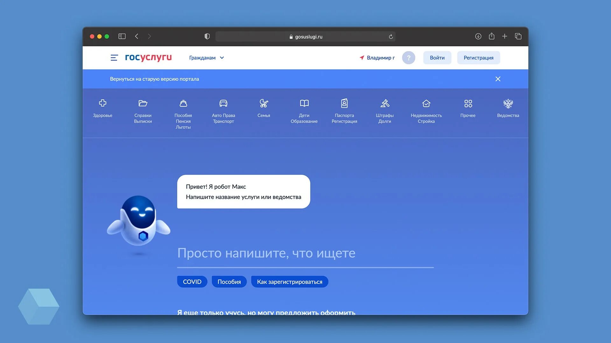Viewport: 611px width, 343px height.
Task: Open a new Safari tab
Action: (505, 37)
